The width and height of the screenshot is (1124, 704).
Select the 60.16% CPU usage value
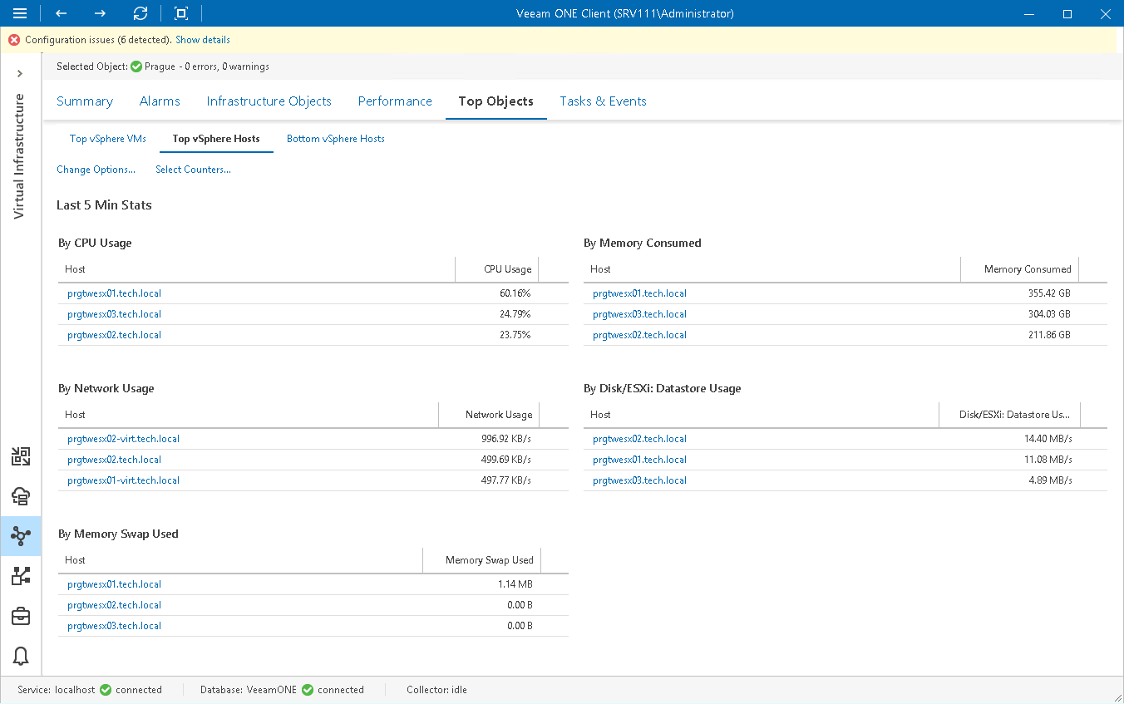coord(515,293)
